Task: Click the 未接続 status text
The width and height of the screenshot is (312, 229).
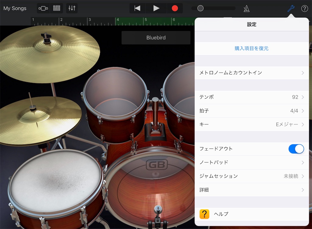Action: point(291,176)
